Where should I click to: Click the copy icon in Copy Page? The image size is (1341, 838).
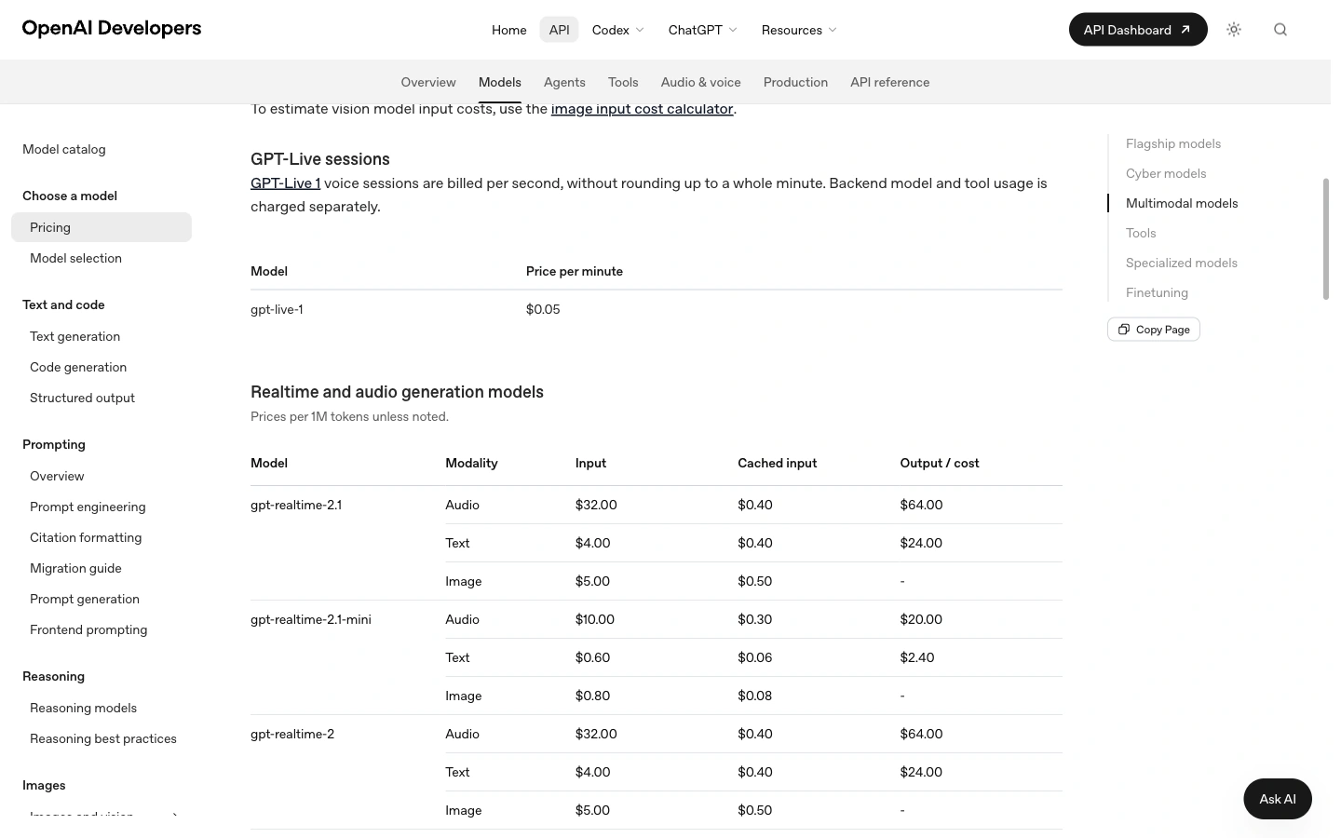(1124, 330)
